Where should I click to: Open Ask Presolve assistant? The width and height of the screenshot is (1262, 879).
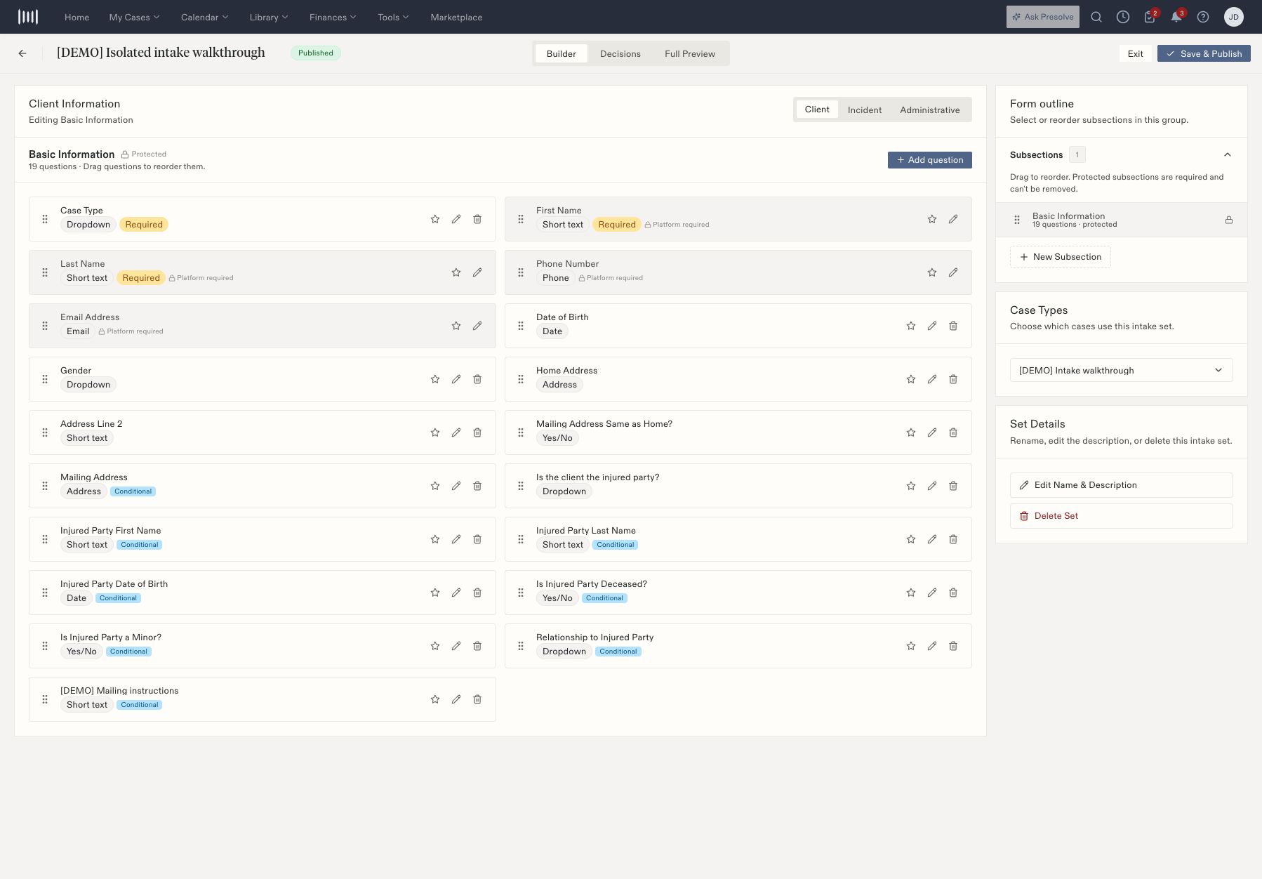[x=1043, y=17]
